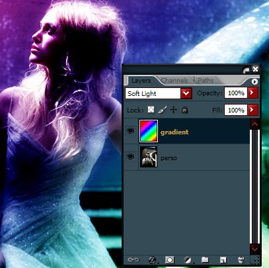This screenshot has height=268, width=269.
Task: Create new fill or adjustment layer
Action: pyautogui.click(x=188, y=260)
